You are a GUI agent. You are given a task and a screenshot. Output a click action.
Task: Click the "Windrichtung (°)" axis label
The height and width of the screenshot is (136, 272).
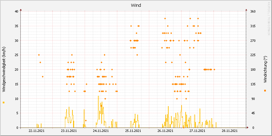coord(265,69)
